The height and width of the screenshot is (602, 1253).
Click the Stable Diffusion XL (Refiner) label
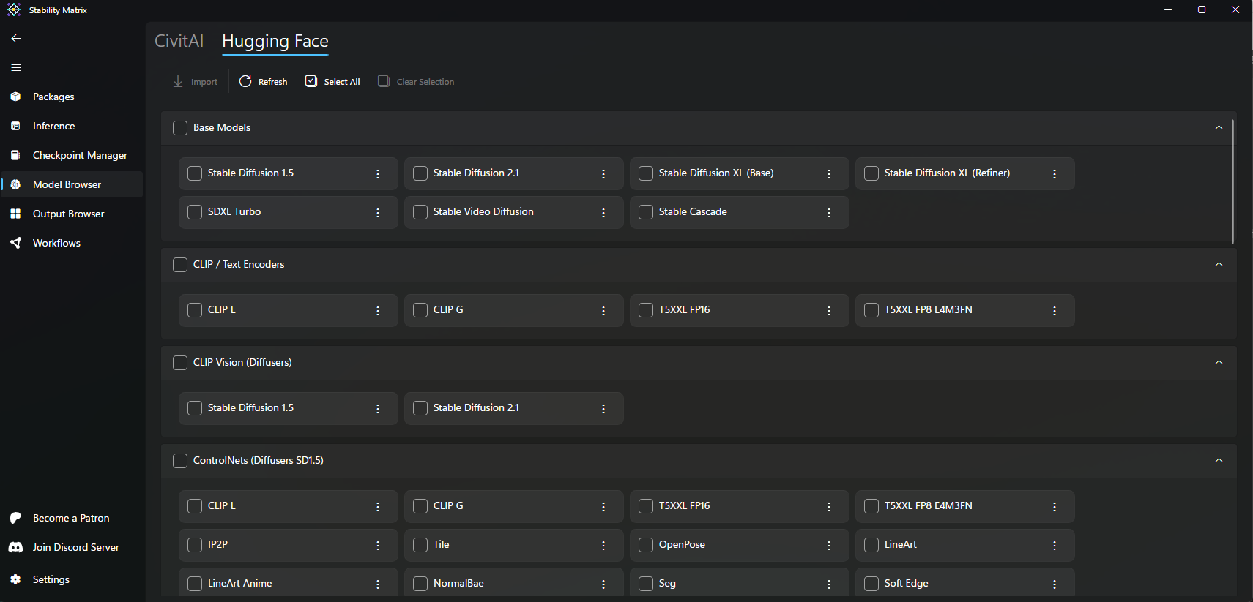click(x=947, y=173)
